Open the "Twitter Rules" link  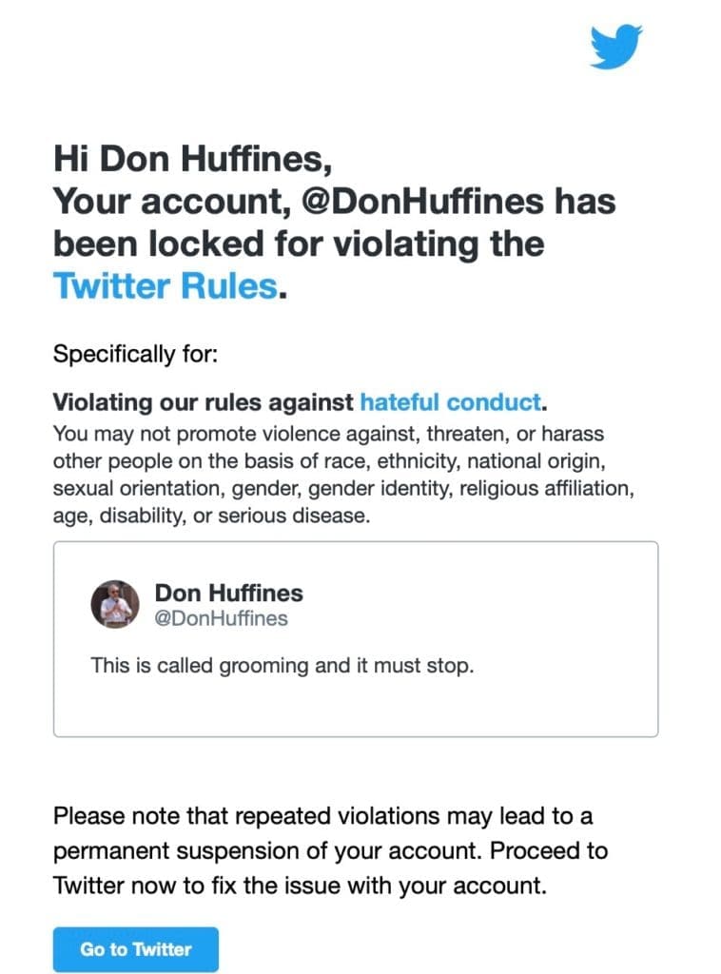point(166,285)
